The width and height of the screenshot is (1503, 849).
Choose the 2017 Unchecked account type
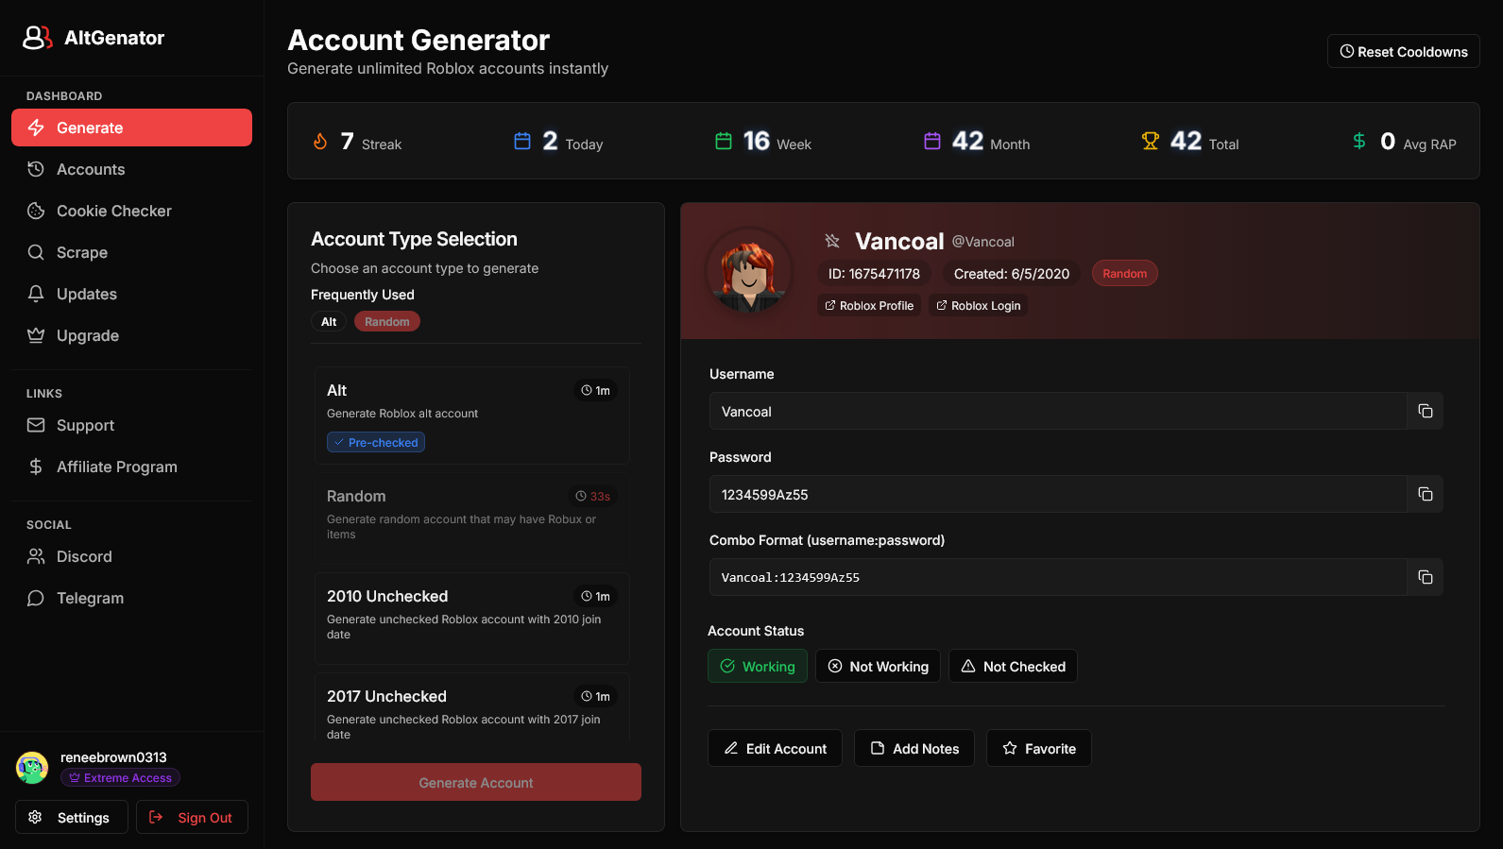(472, 708)
